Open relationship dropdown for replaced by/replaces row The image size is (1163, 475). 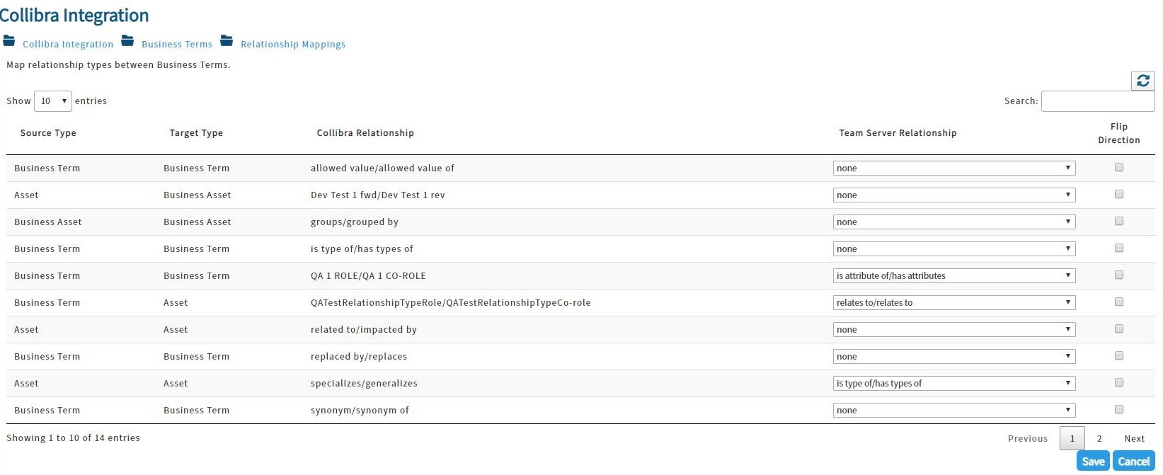pyautogui.click(x=954, y=356)
